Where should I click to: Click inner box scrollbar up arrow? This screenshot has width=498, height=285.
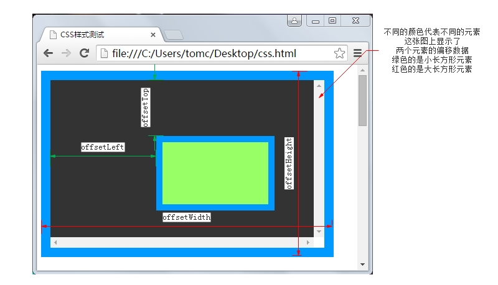[319, 86]
